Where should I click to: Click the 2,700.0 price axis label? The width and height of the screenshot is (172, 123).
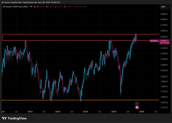pos(164,25)
